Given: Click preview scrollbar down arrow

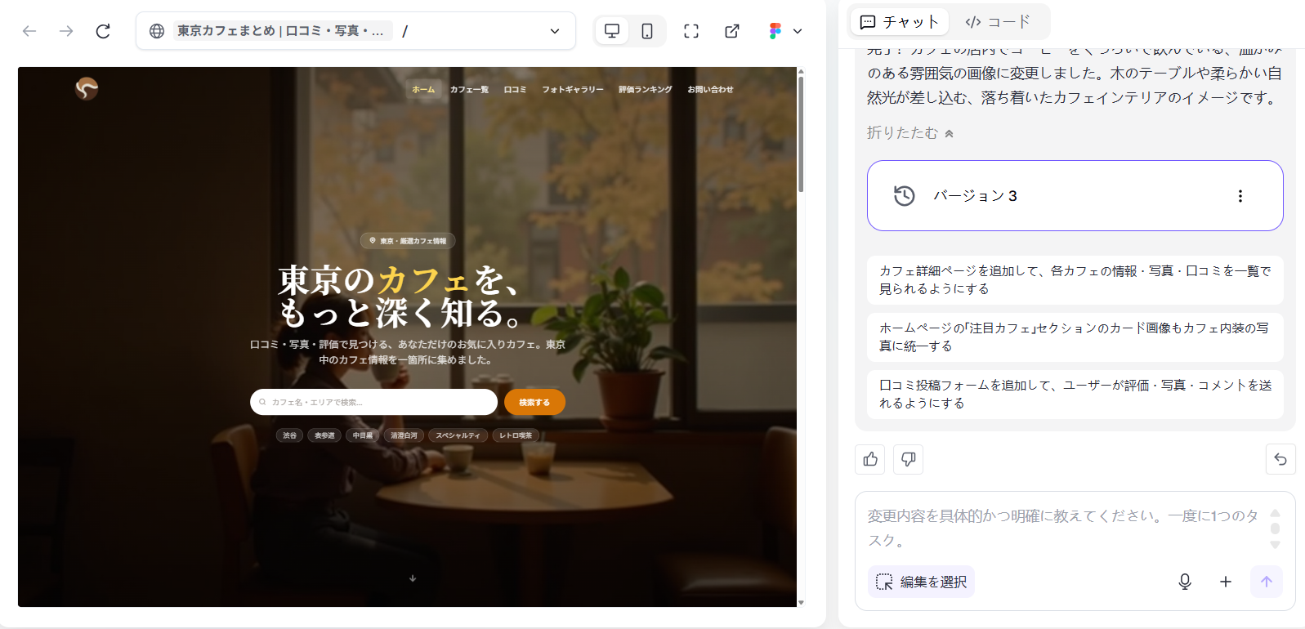Looking at the screenshot, I should [801, 602].
